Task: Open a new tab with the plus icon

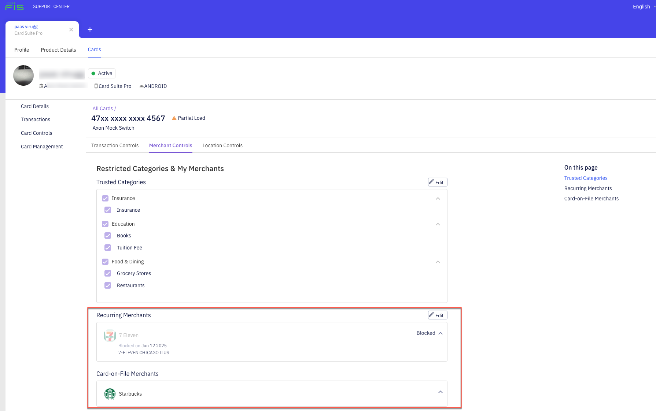Action: click(x=90, y=29)
